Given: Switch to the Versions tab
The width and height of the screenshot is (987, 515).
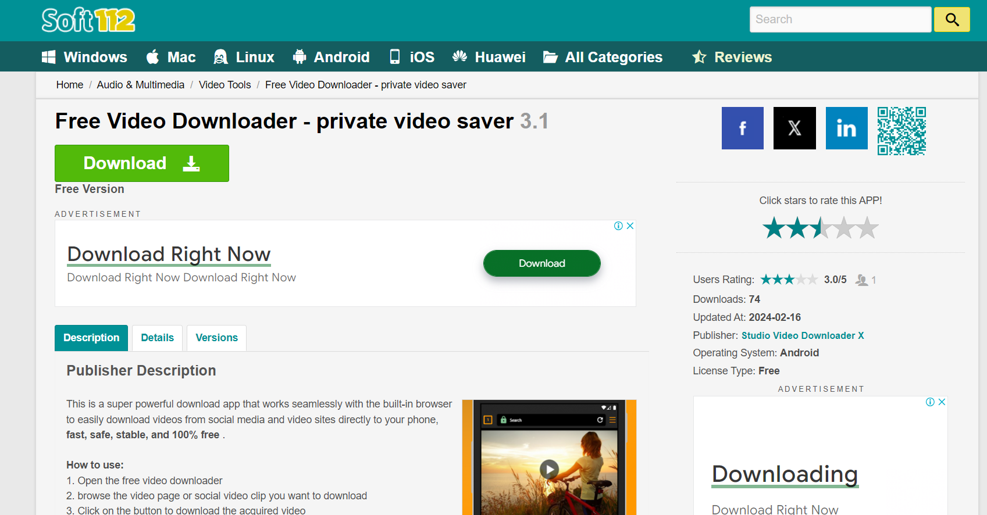Looking at the screenshot, I should pos(216,338).
